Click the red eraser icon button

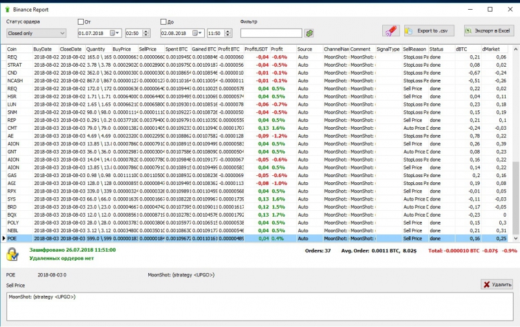click(x=390, y=30)
